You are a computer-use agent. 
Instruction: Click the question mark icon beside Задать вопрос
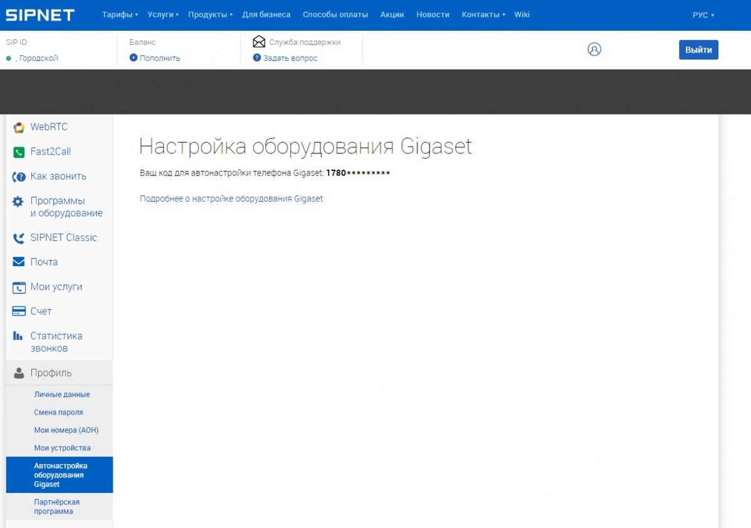(257, 58)
